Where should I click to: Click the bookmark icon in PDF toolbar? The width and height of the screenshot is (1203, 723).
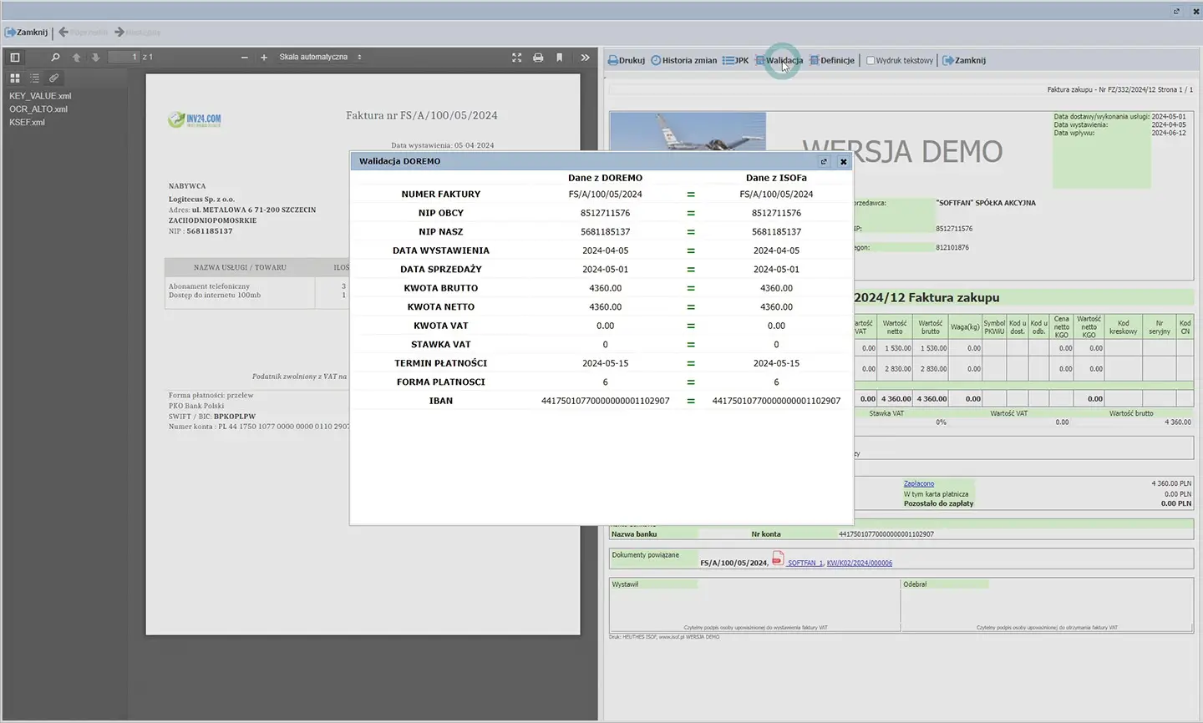point(560,58)
